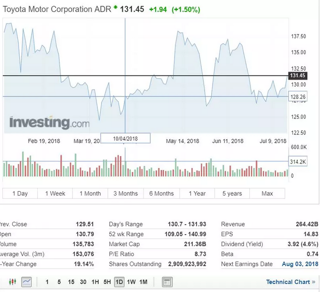Open Next Earnings Date Aug 03, 2018
Image resolution: width=320 pixels, height=292 pixels.
pyautogui.click(x=300, y=264)
